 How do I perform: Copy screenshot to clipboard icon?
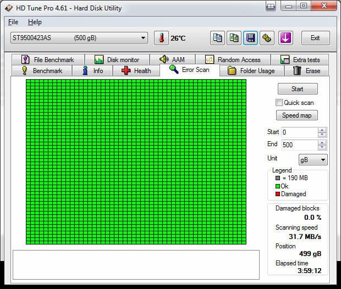(x=234, y=38)
